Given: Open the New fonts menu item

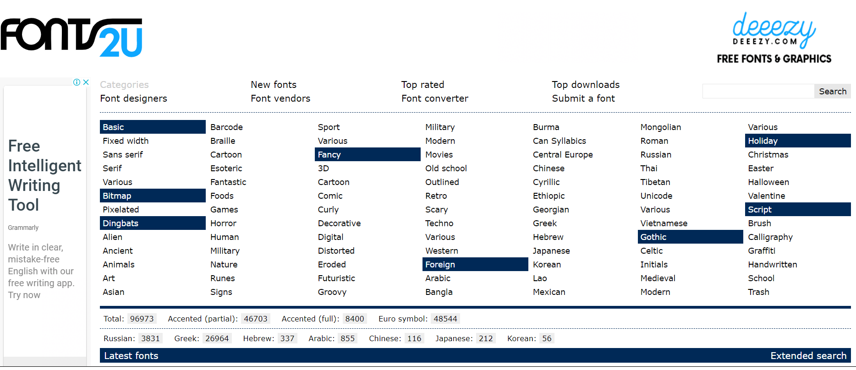Looking at the screenshot, I should 274,85.
